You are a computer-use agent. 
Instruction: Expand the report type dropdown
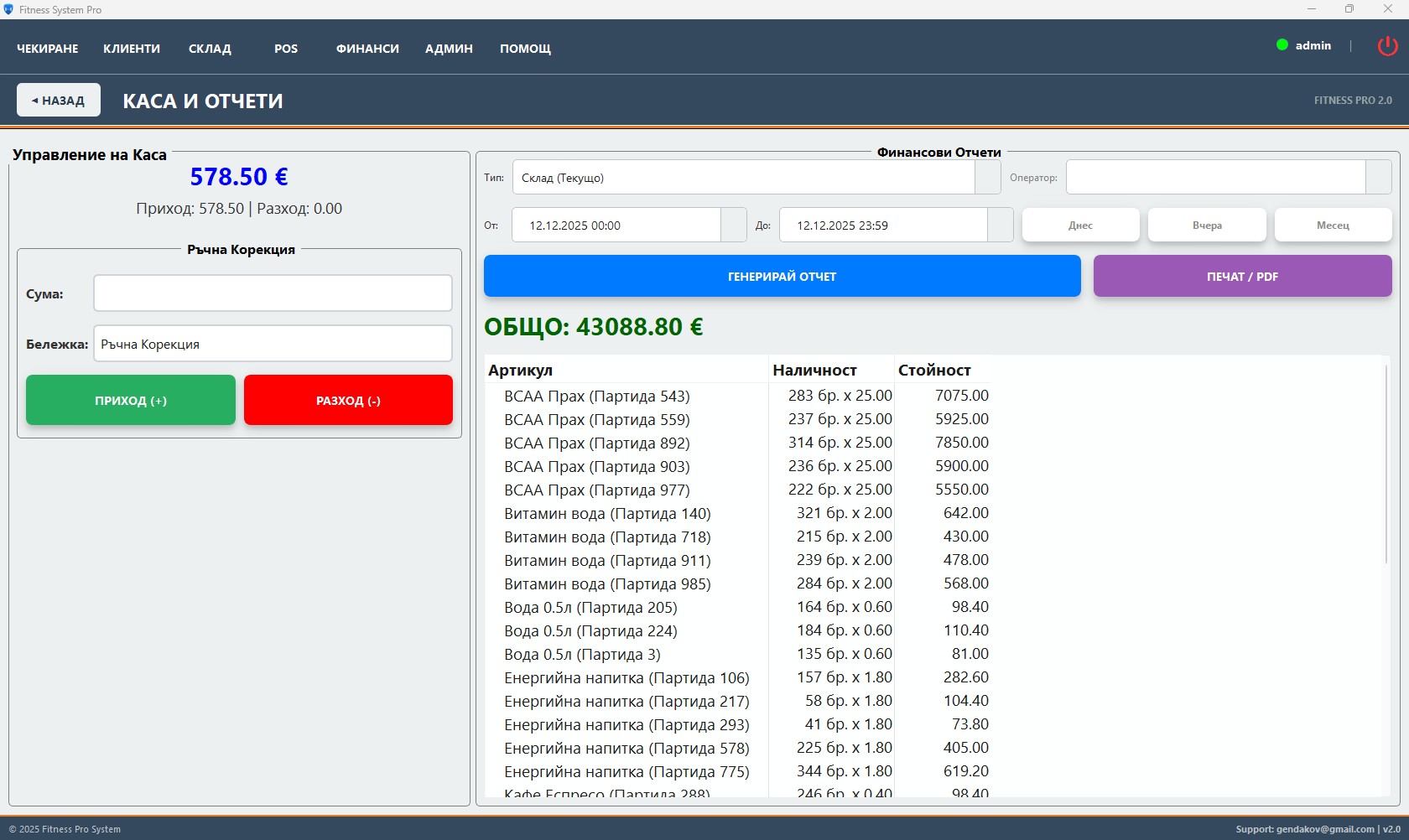click(x=987, y=178)
